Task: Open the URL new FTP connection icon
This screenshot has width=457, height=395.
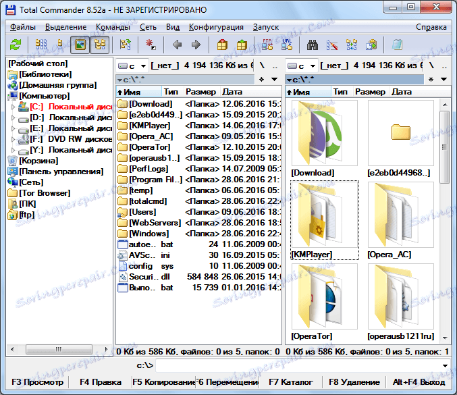Action: (287, 45)
